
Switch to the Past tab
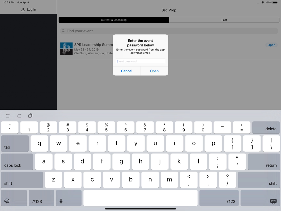point(224,20)
